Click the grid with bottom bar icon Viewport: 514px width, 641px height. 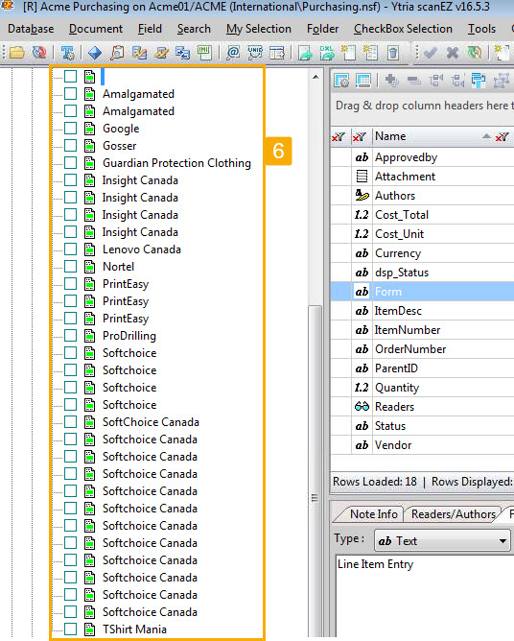[363, 81]
